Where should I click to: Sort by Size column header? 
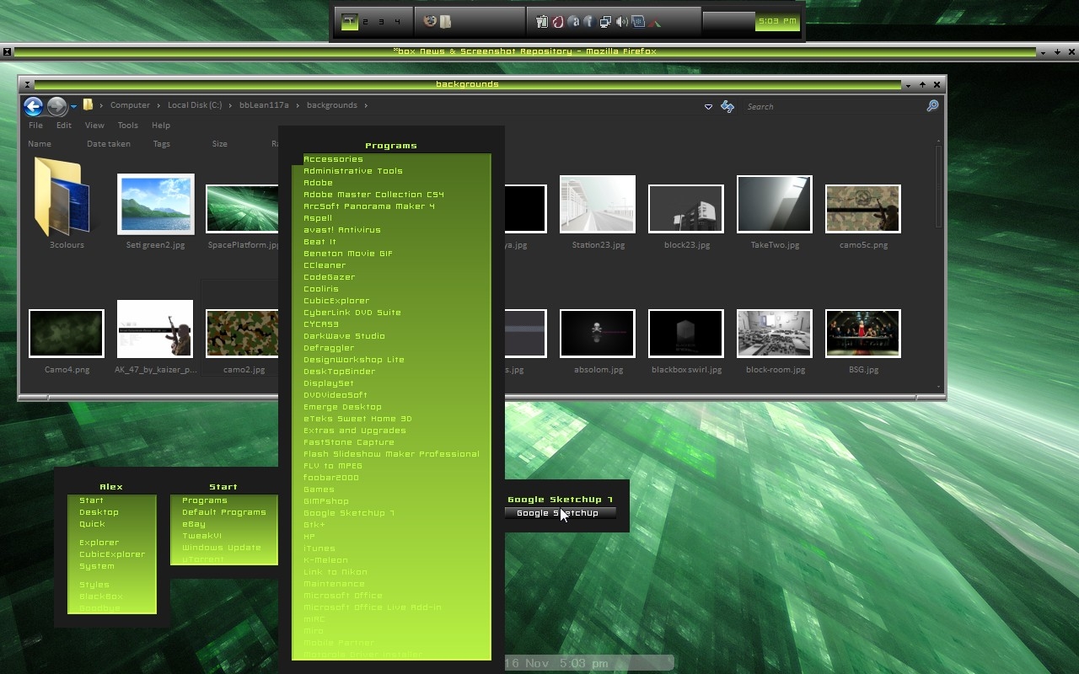click(219, 143)
